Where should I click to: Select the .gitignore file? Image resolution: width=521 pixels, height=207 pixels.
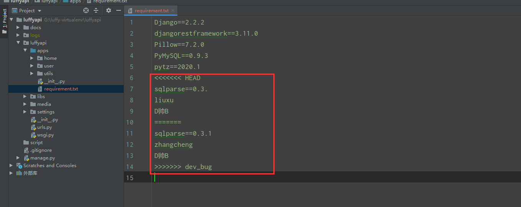[66, 150]
